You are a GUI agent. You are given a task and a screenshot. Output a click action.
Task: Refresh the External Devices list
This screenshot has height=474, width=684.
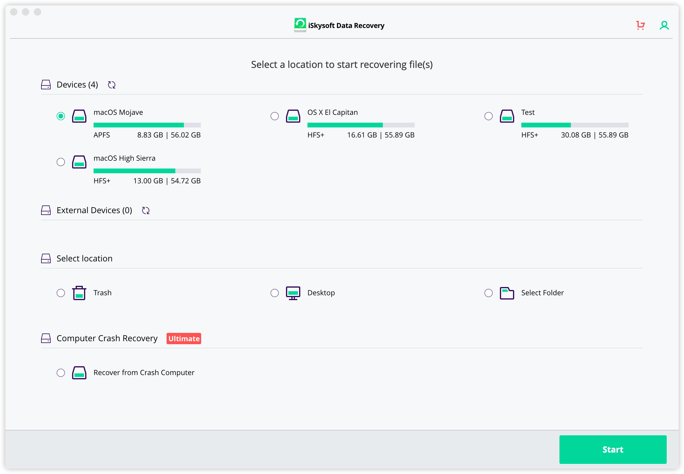(146, 210)
